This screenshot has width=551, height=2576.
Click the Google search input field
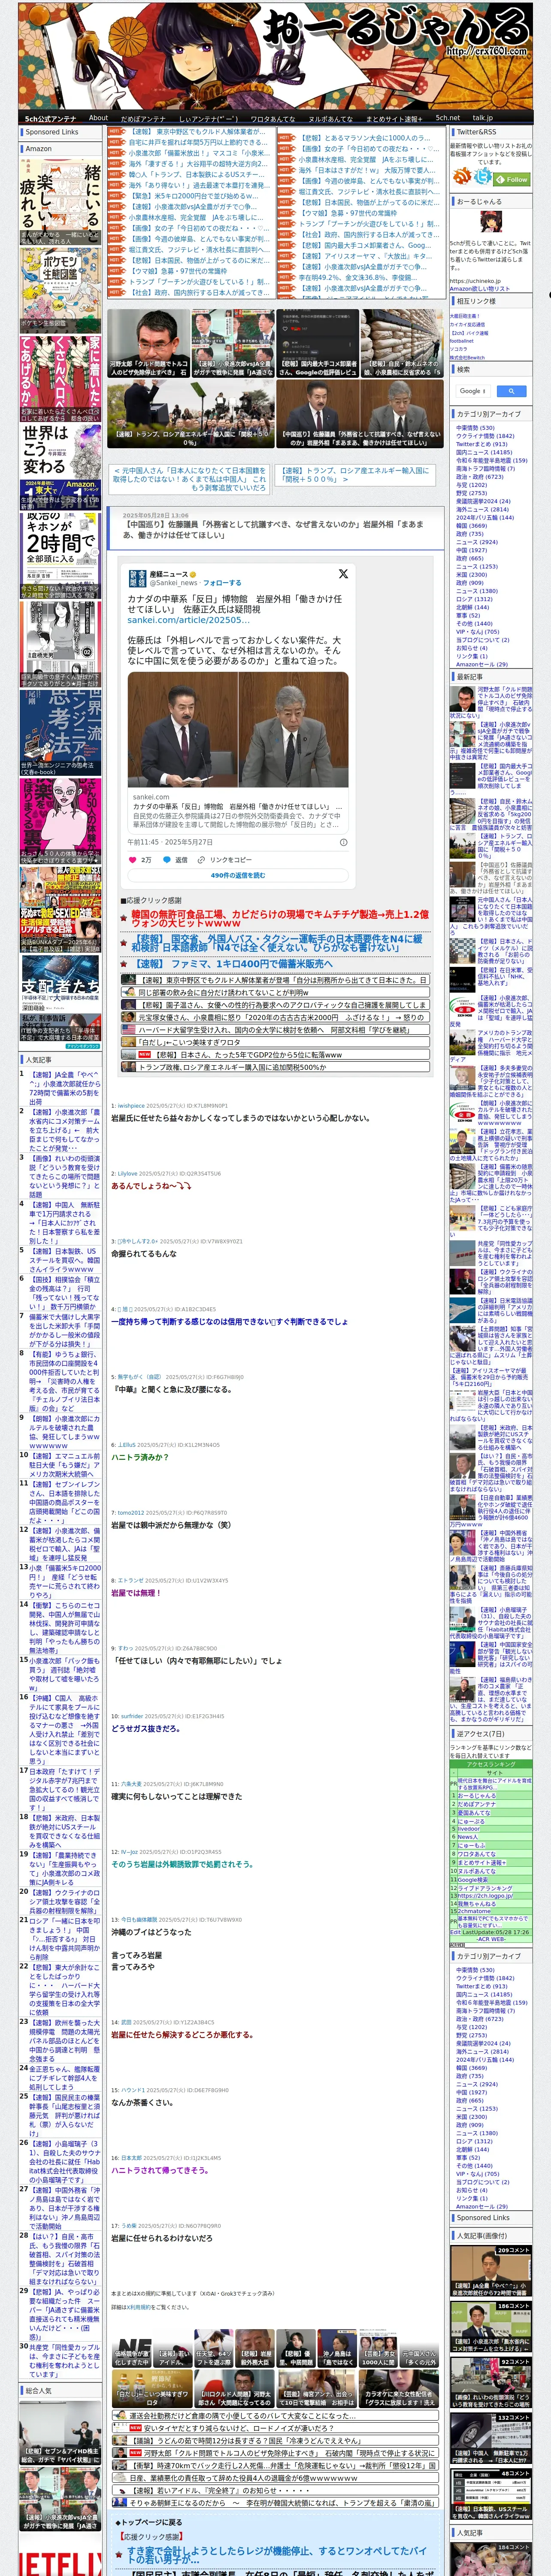click(473, 391)
